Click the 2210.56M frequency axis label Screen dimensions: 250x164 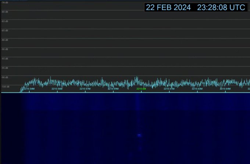click(57, 89)
